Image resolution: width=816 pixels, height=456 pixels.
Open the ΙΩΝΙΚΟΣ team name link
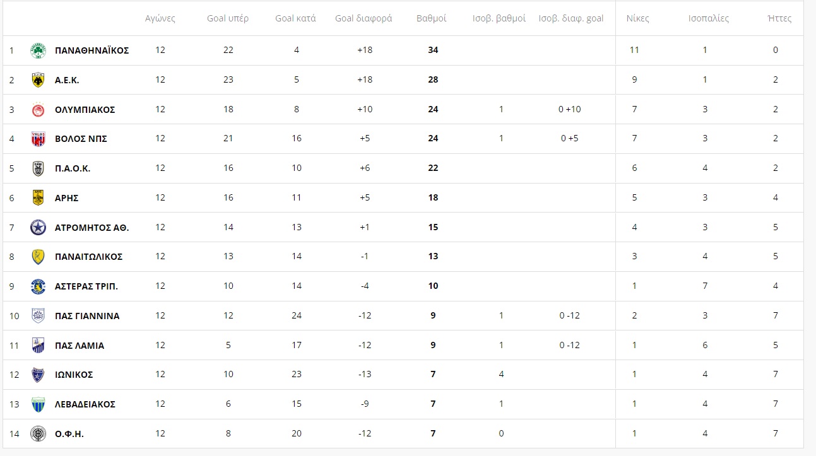point(74,375)
